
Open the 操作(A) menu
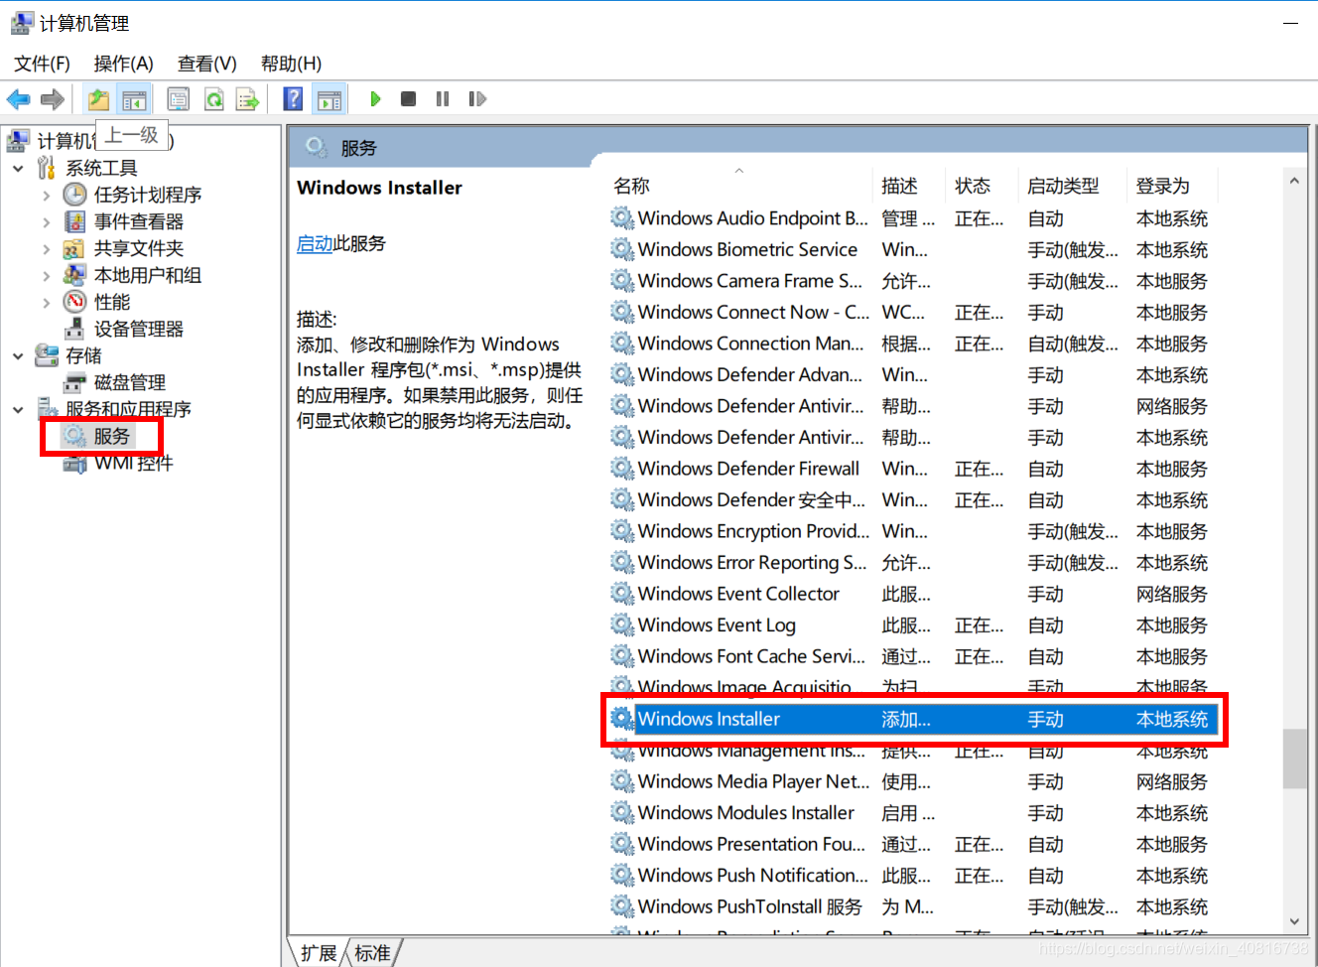coord(123,64)
